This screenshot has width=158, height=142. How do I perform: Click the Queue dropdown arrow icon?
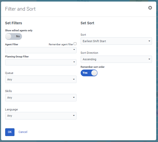[74, 79]
